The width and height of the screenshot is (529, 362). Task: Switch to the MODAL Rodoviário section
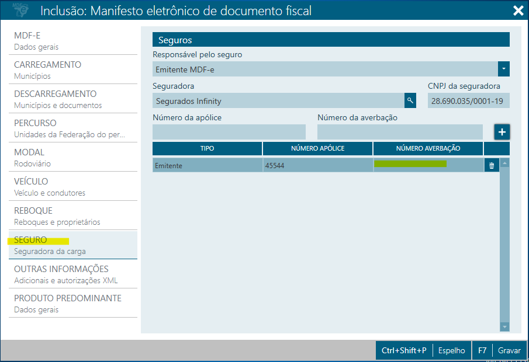tap(72, 158)
